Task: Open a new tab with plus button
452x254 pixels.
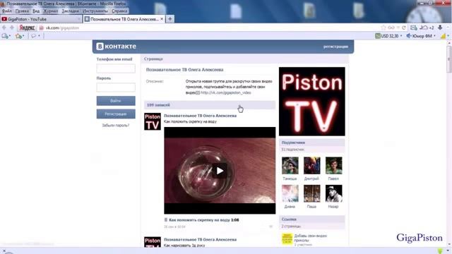Action: point(170,19)
